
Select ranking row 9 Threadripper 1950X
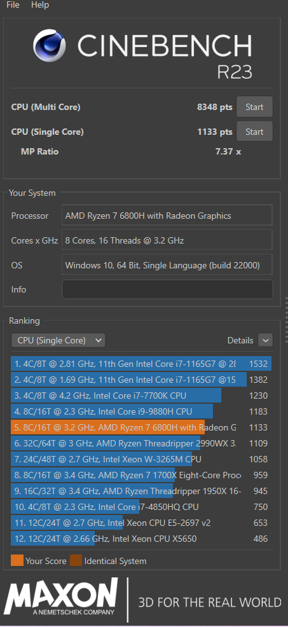(141, 491)
